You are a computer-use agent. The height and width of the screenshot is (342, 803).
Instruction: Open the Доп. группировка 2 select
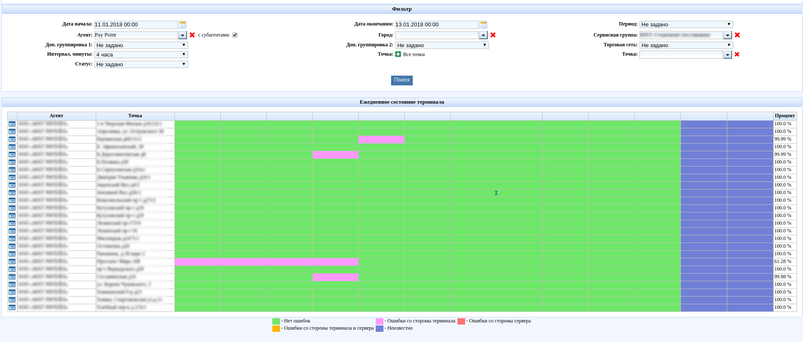(442, 45)
